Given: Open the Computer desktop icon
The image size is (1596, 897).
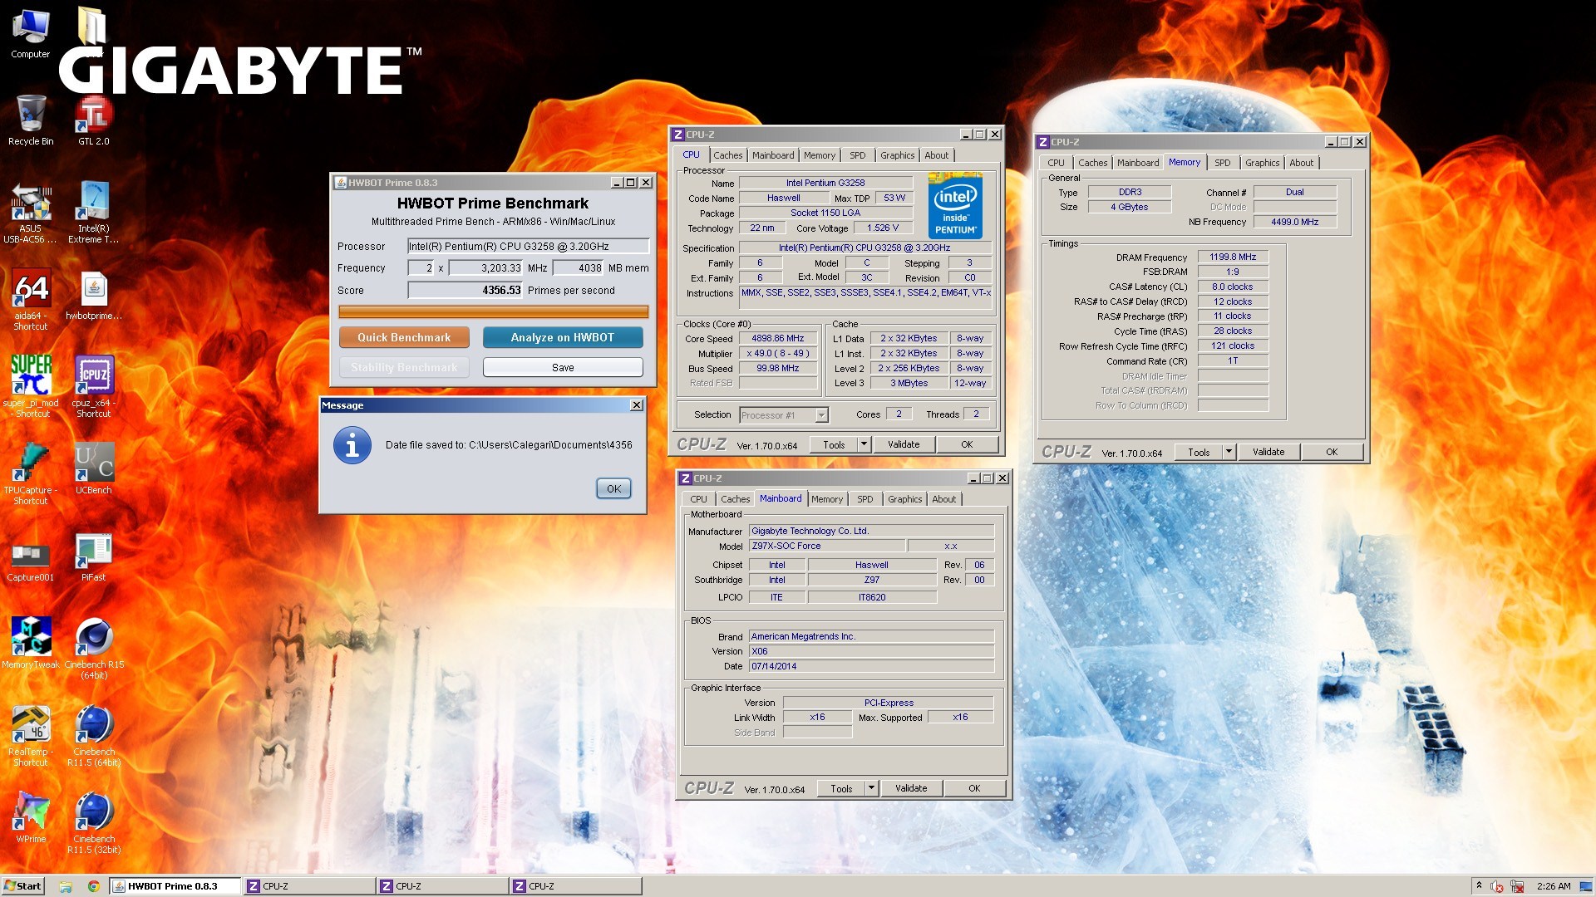Looking at the screenshot, I should pos(31,33).
